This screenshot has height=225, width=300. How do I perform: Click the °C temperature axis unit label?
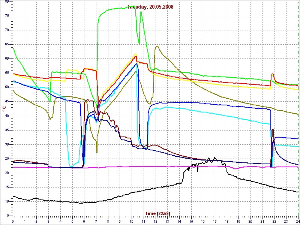(x=4, y=109)
